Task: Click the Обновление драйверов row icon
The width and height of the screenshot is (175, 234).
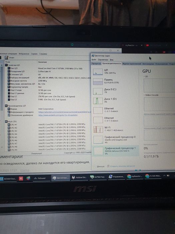Action: [9, 115]
